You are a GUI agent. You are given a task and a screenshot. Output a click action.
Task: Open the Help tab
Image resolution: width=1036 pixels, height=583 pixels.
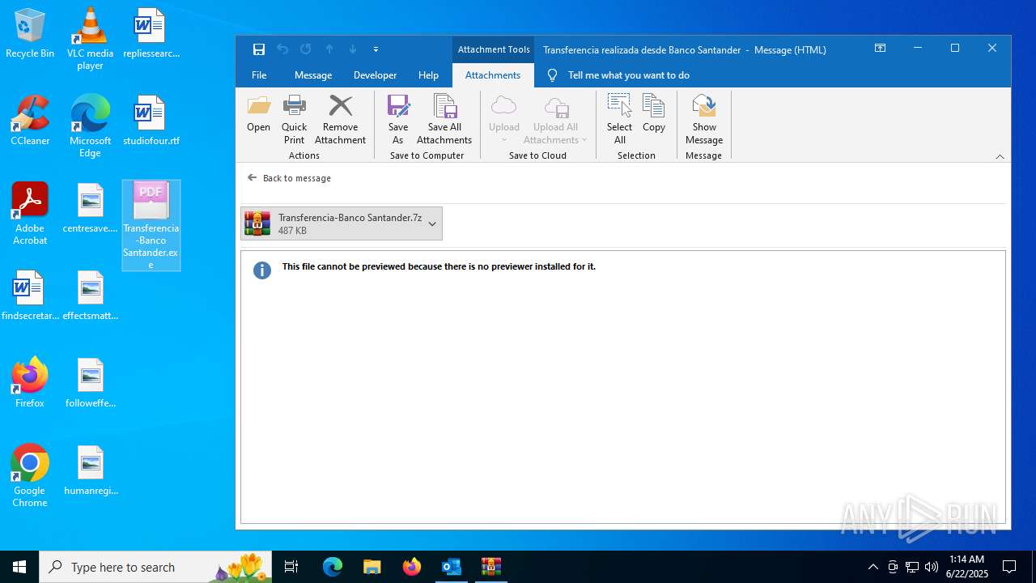pyautogui.click(x=428, y=75)
